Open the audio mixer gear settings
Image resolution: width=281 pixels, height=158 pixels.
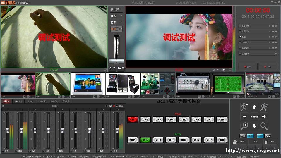pos(3,106)
